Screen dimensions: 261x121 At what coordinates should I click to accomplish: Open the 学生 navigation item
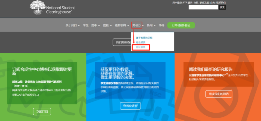pyautogui.click(x=86, y=25)
